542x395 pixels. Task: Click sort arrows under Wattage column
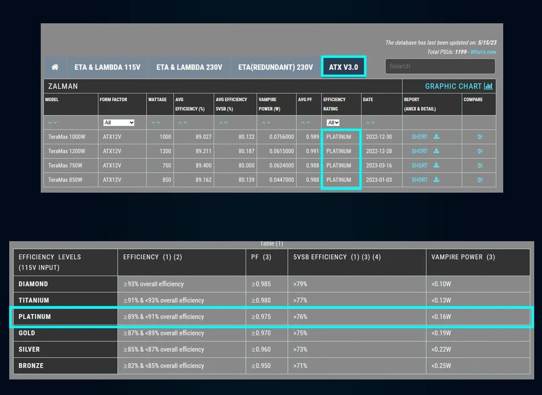tap(155, 123)
